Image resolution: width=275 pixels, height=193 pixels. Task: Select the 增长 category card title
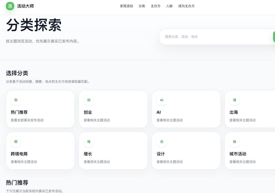(x=88, y=154)
